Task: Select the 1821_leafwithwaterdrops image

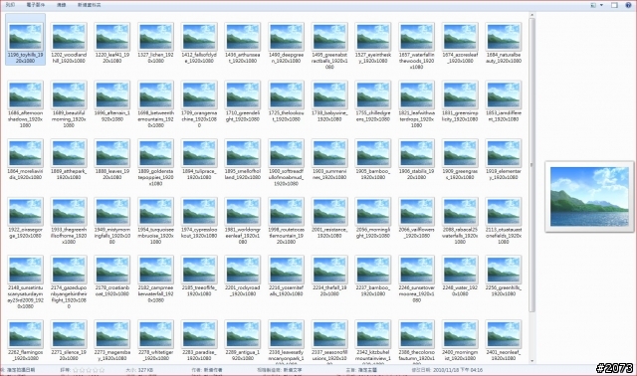Action: click(x=416, y=104)
